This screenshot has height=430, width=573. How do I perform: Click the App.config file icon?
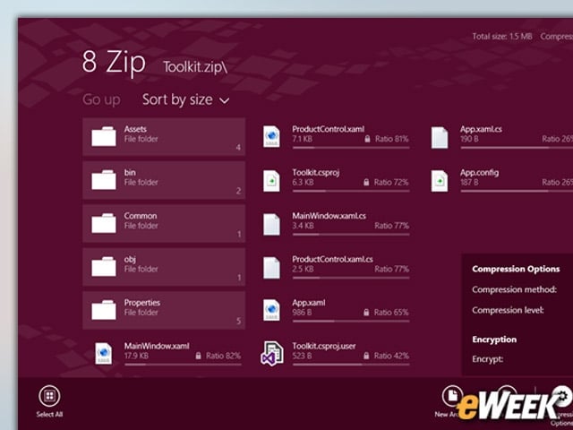[440, 180]
